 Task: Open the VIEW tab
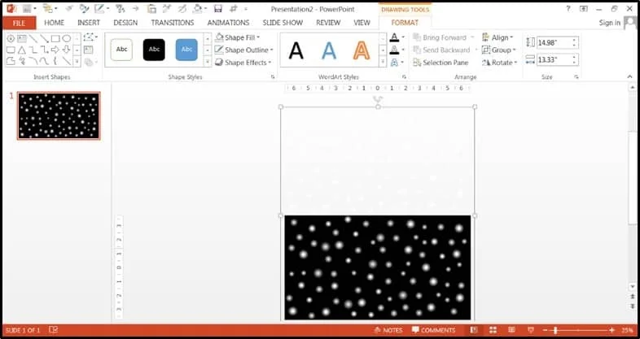362,23
